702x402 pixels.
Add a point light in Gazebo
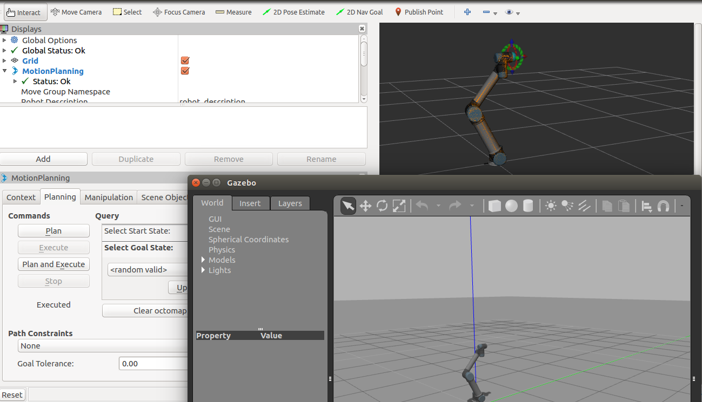tap(551, 206)
